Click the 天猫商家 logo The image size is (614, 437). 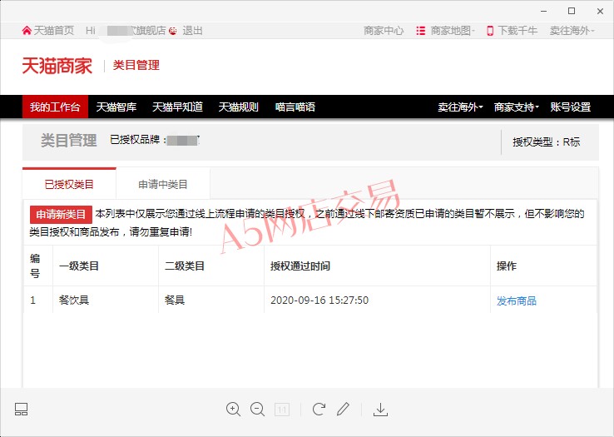[57, 66]
